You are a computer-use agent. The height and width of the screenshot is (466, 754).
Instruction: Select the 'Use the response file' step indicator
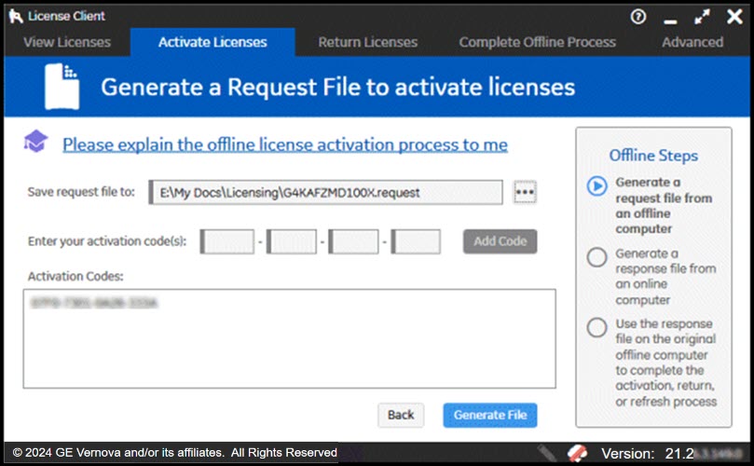coord(597,327)
